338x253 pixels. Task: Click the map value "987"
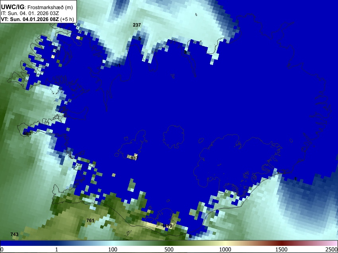134,158
